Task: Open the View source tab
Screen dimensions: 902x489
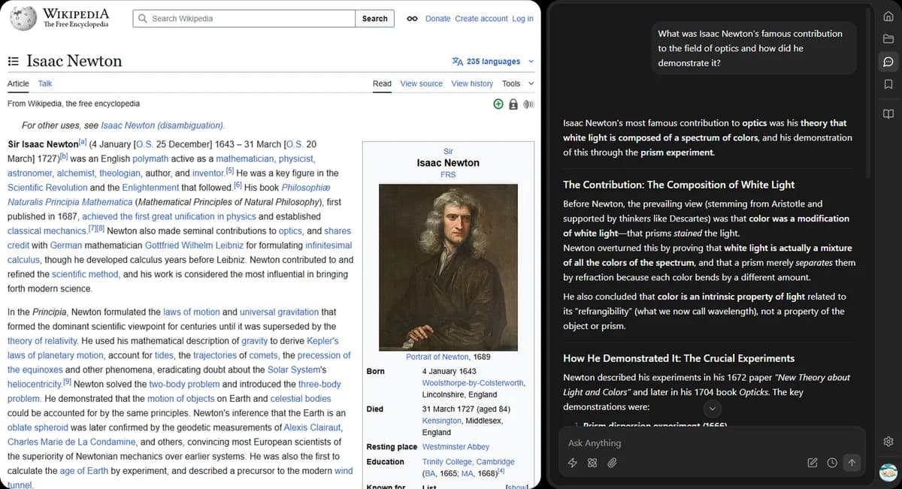Action: tap(422, 83)
